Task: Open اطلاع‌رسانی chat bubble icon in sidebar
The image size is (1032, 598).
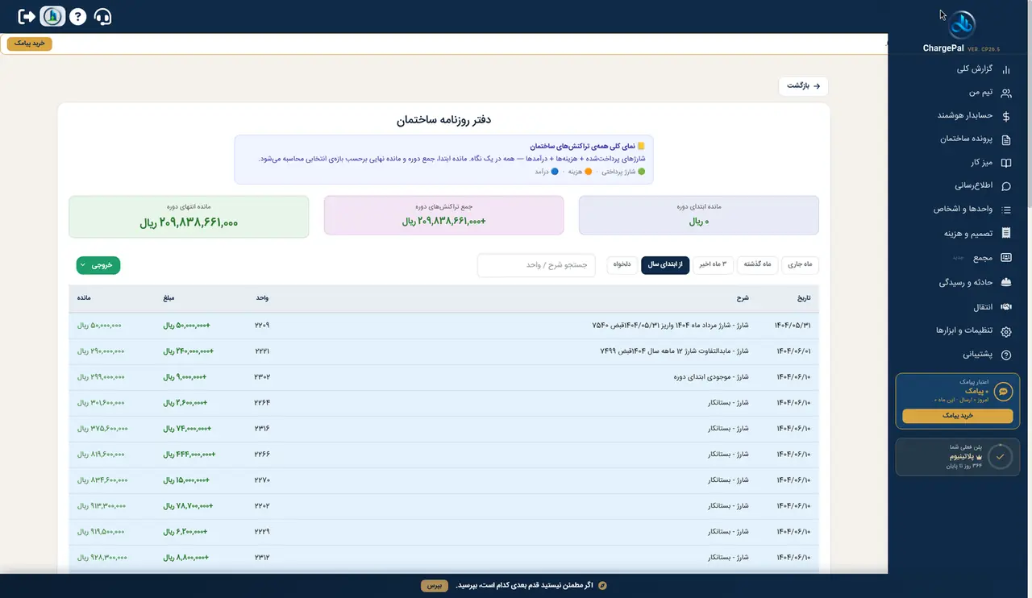Action: pyautogui.click(x=1005, y=186)
